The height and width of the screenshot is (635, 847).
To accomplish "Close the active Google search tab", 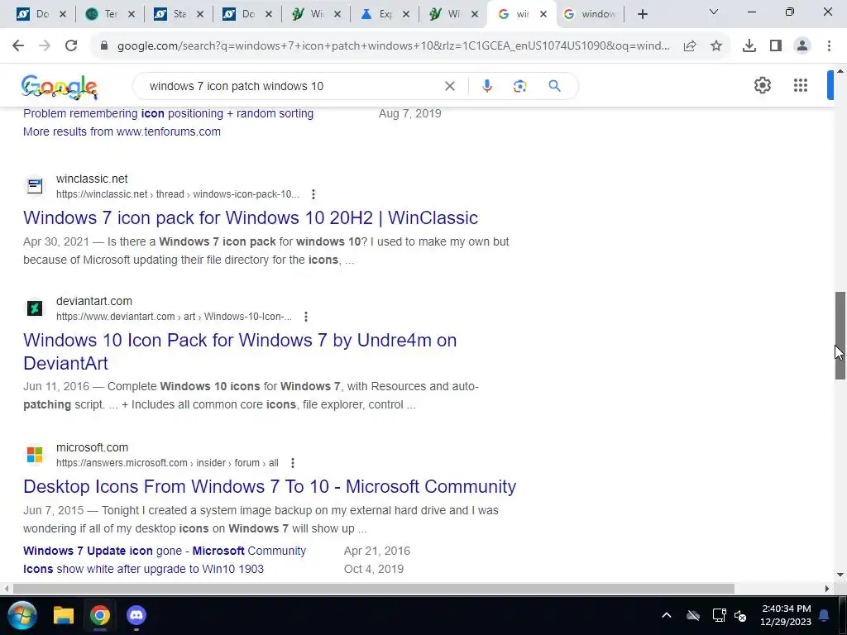I will (543, 15).
